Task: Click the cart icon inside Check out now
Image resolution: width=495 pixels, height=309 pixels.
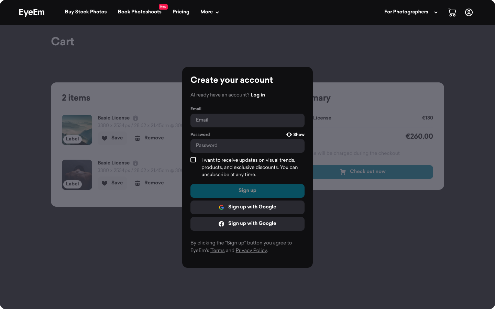Action: (x=343, y=172)
